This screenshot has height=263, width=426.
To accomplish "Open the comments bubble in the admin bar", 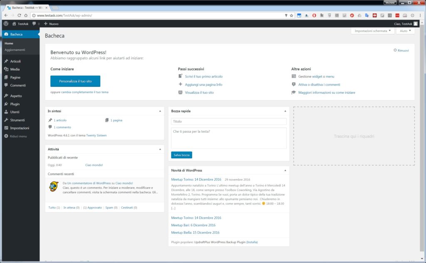I will pyautogui.click(x=36, y=24).
